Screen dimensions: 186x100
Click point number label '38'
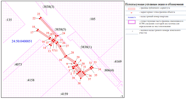(79, 83)
